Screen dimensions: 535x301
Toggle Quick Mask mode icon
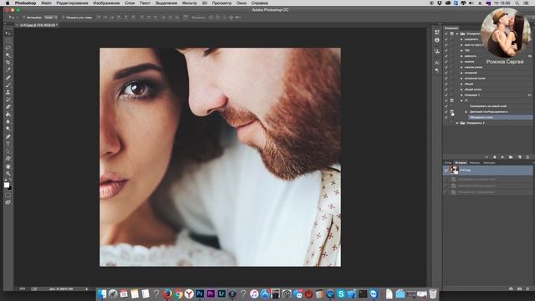[x=8, y=195]
